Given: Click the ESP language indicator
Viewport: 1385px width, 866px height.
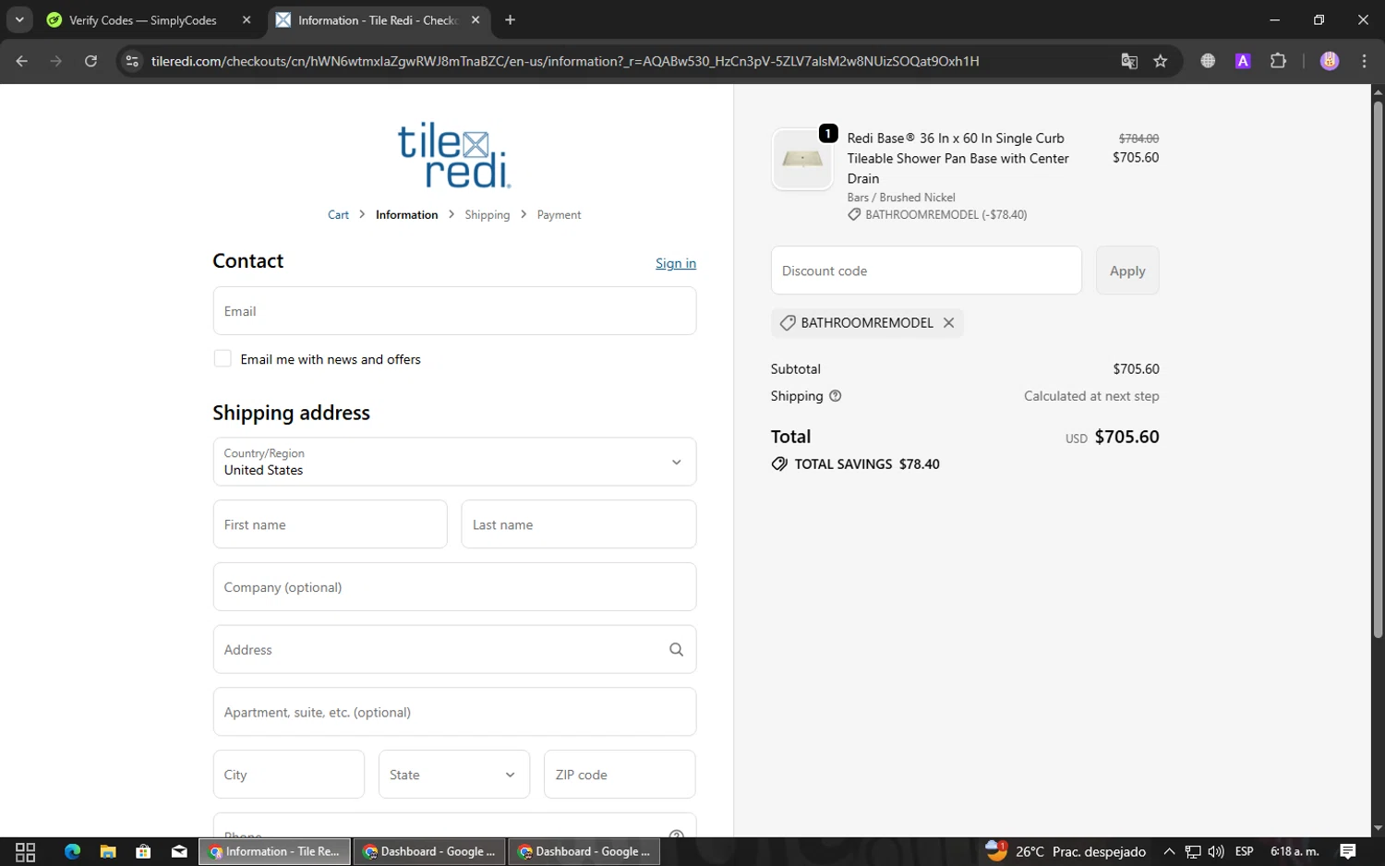Looking at the screenshot, I should tap(1244, 851).
